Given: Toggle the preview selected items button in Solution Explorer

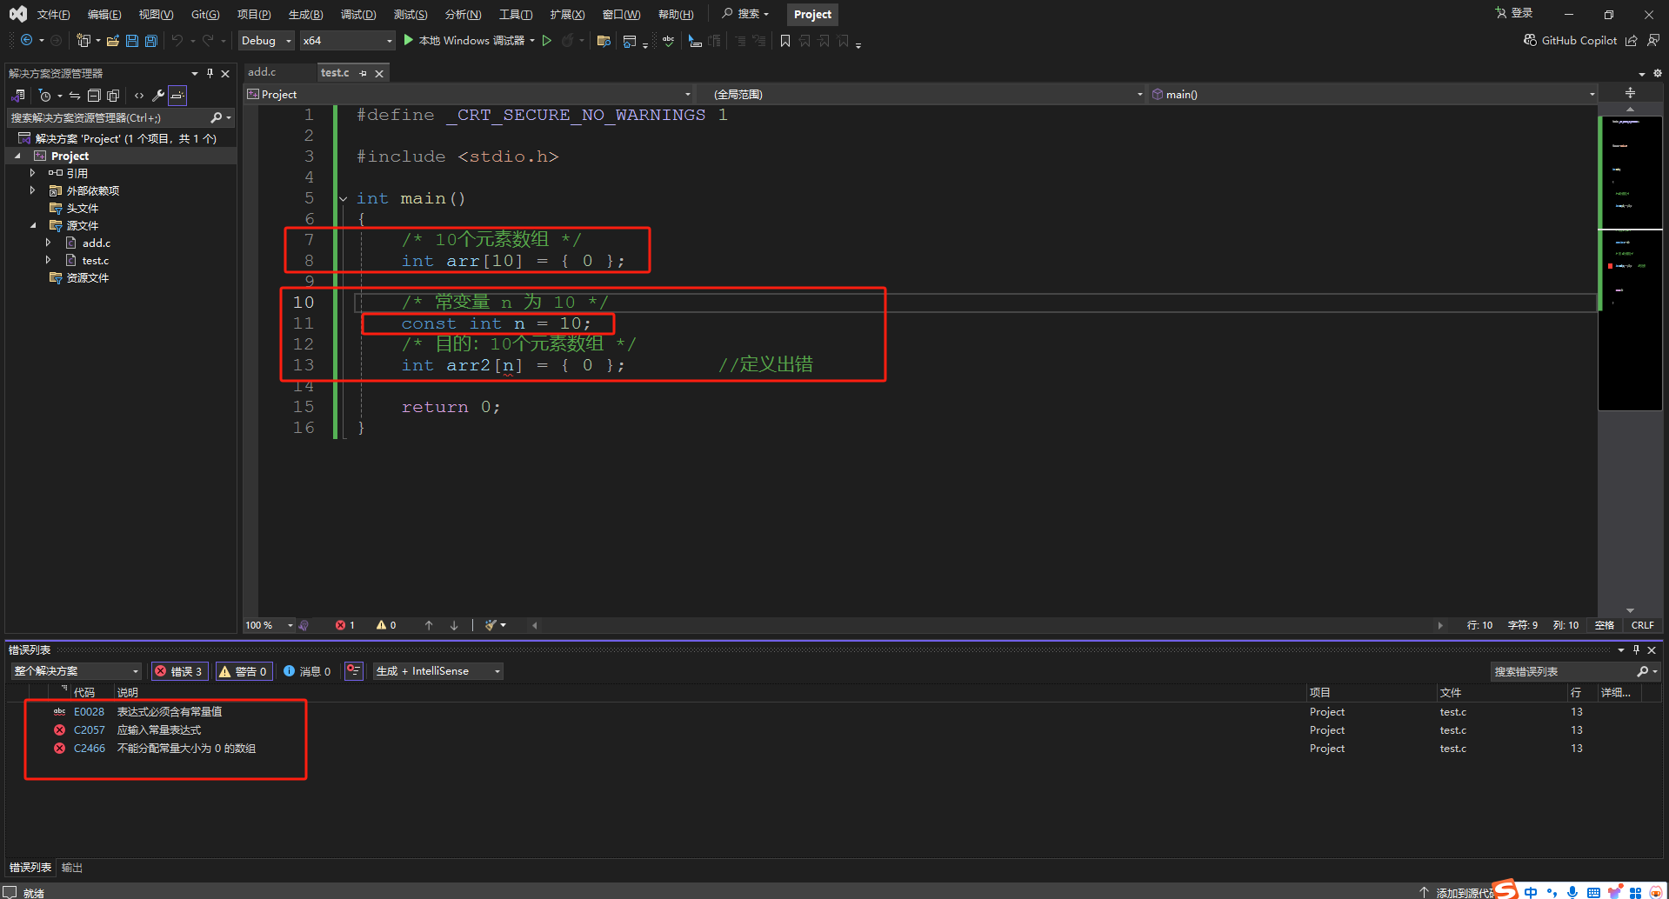Looking at the screenshot, I should point(177,96).
